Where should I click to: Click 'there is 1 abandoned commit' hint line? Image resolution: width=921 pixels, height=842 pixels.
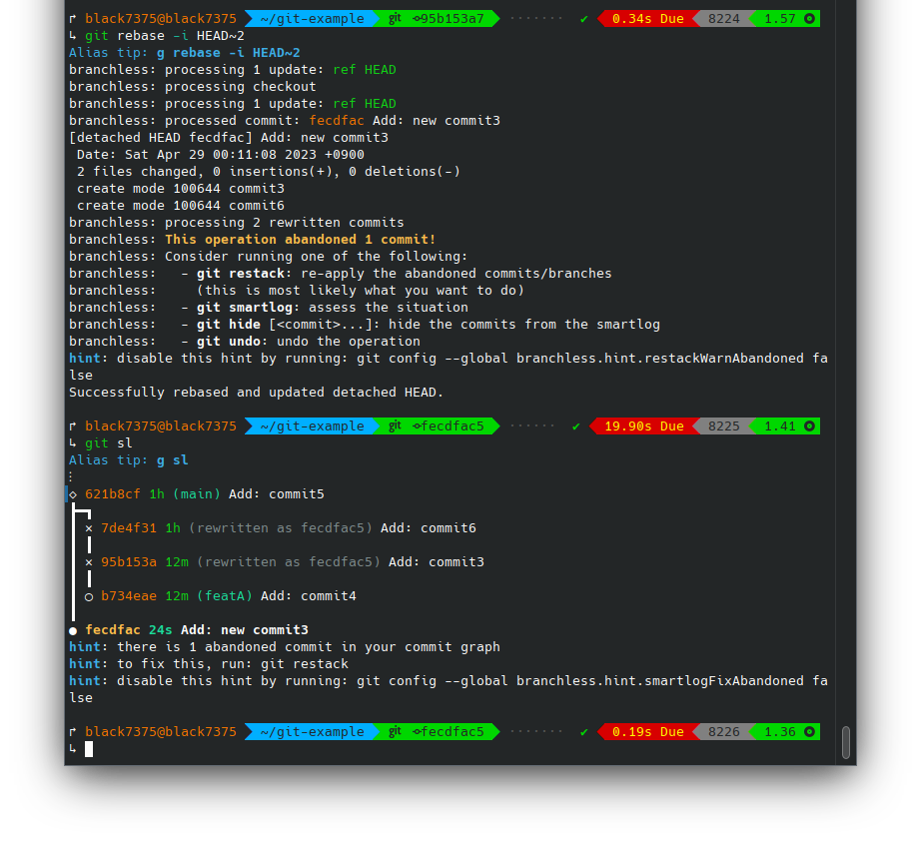pyautogui.click(x=285, y=647)
